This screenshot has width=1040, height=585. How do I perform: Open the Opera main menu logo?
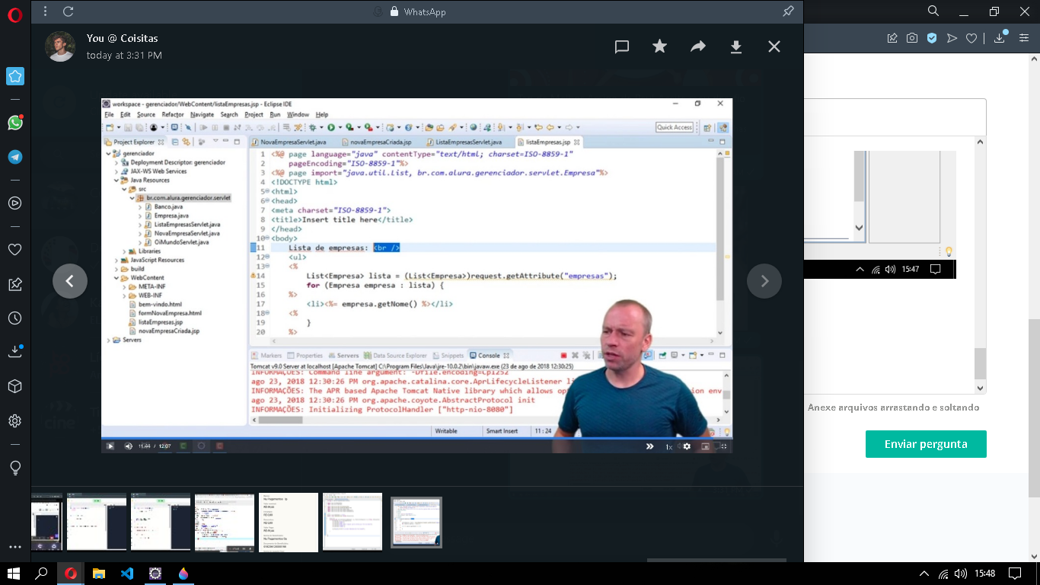(15, 14)
